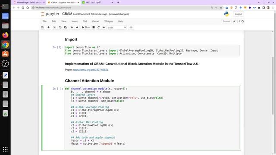This screenshot has width=276, height=155.
Task: Open the Cell menu
Action: 85,21
